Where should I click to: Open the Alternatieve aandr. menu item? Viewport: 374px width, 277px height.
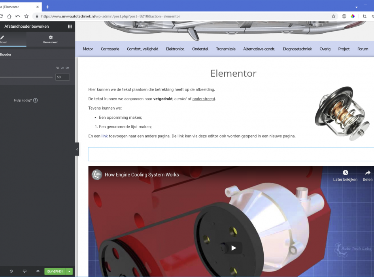click(x=259, y=49)
